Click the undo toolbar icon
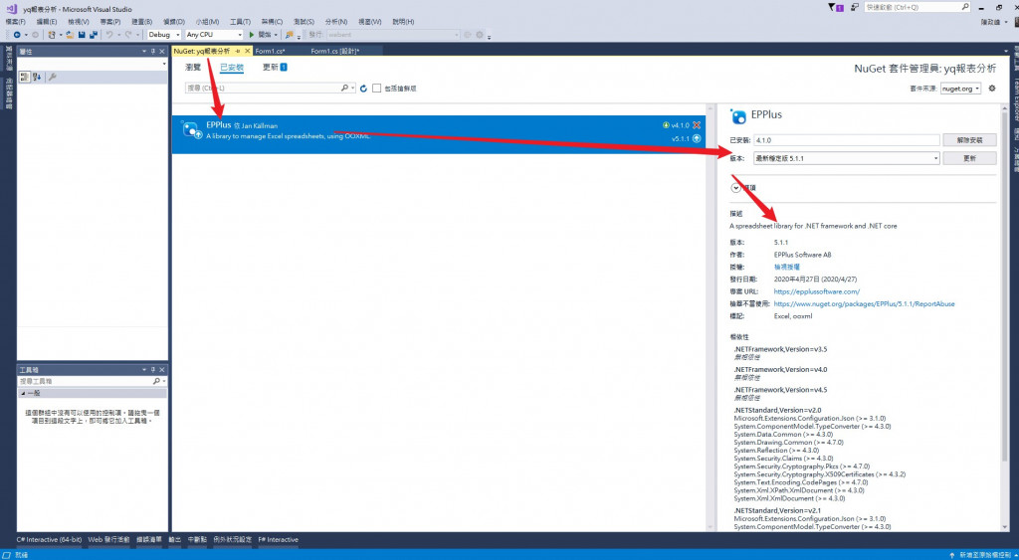The width and height of the screenshot is (1019, 560). pyautogui.click(x=109, y=35)
